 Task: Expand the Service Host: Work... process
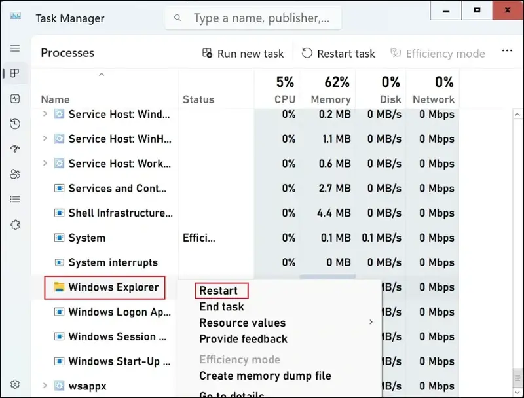(45, 164)
